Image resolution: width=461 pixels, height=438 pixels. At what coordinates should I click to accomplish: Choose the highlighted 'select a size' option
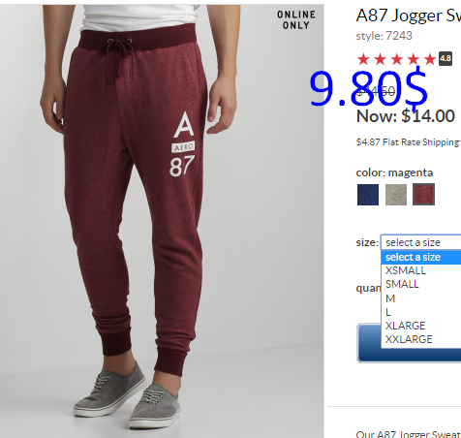pyautogui.click(x=421, y=257)
